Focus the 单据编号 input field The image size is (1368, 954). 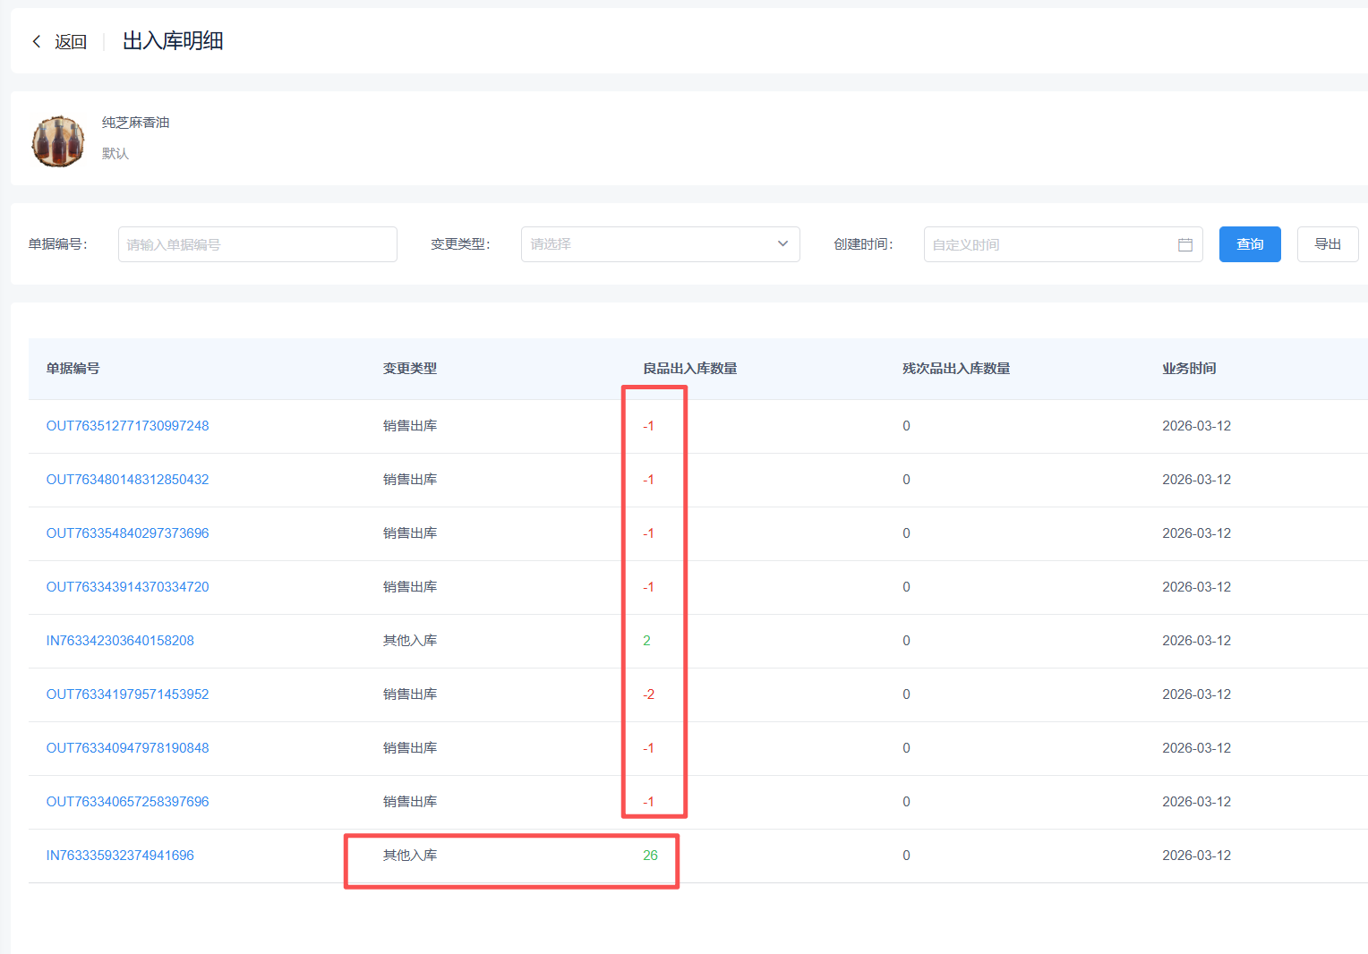click(257, 244)
